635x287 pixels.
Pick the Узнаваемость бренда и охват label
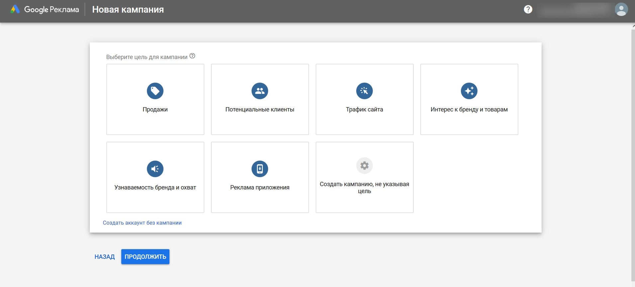pos(155,187)
